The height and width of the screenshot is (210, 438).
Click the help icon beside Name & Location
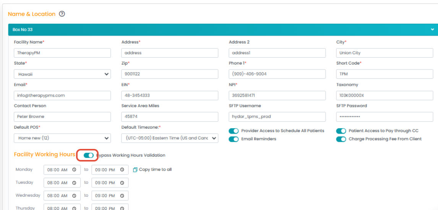(x=62, y=14)
